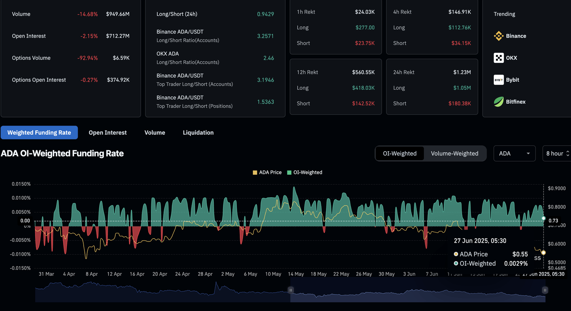Screen dimensions: 571x311
Task: Switch to the Volume tab
Action: [x=155, y=133]
